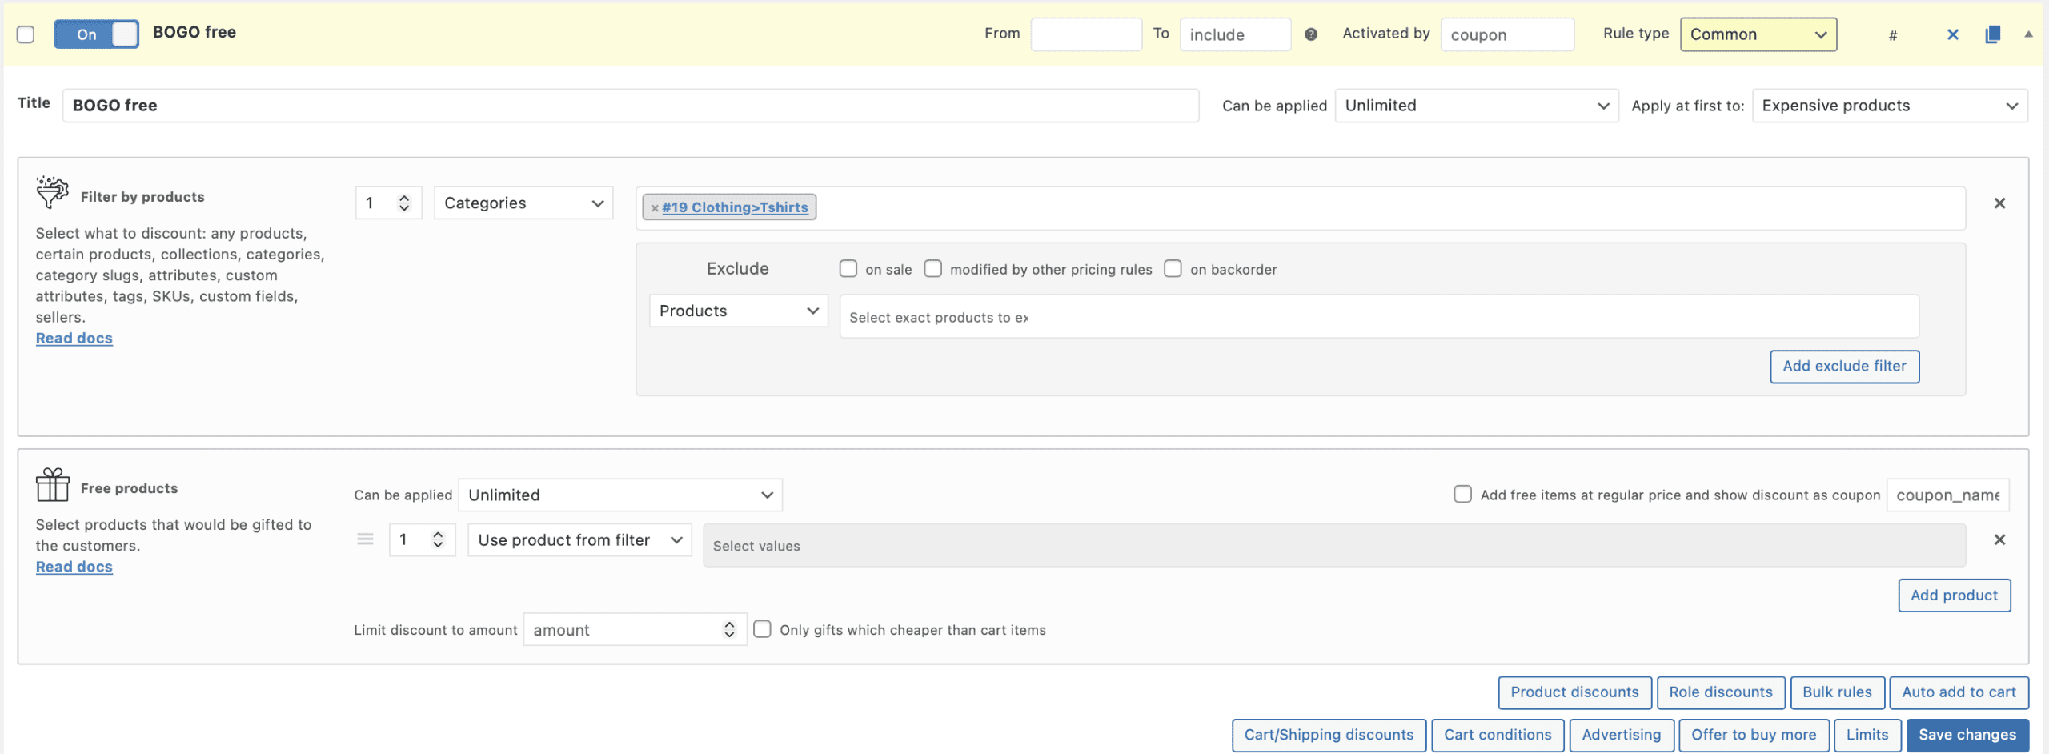Image resolution: width=2049 pixels, height=754 pixels.
Task: Open the Rule type dropdown
Action: [1758, 34]
